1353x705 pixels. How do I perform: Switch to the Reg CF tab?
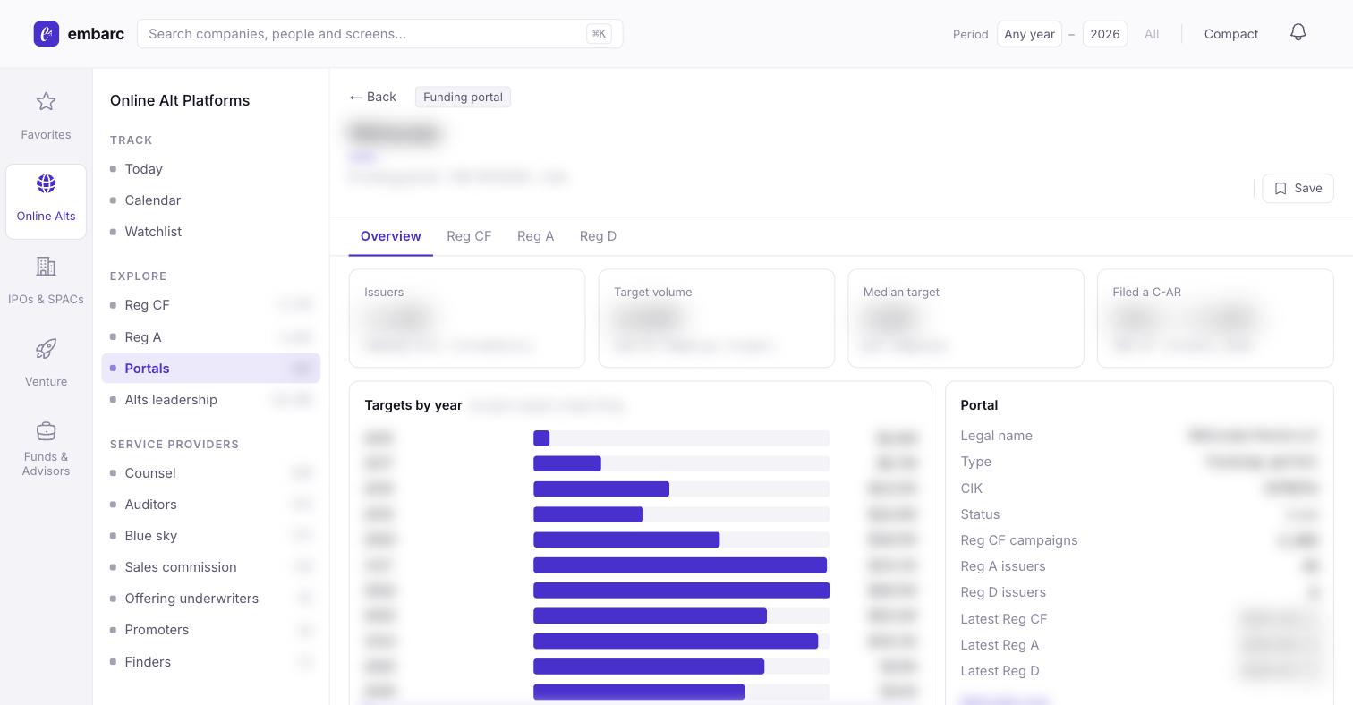(469, 236)
